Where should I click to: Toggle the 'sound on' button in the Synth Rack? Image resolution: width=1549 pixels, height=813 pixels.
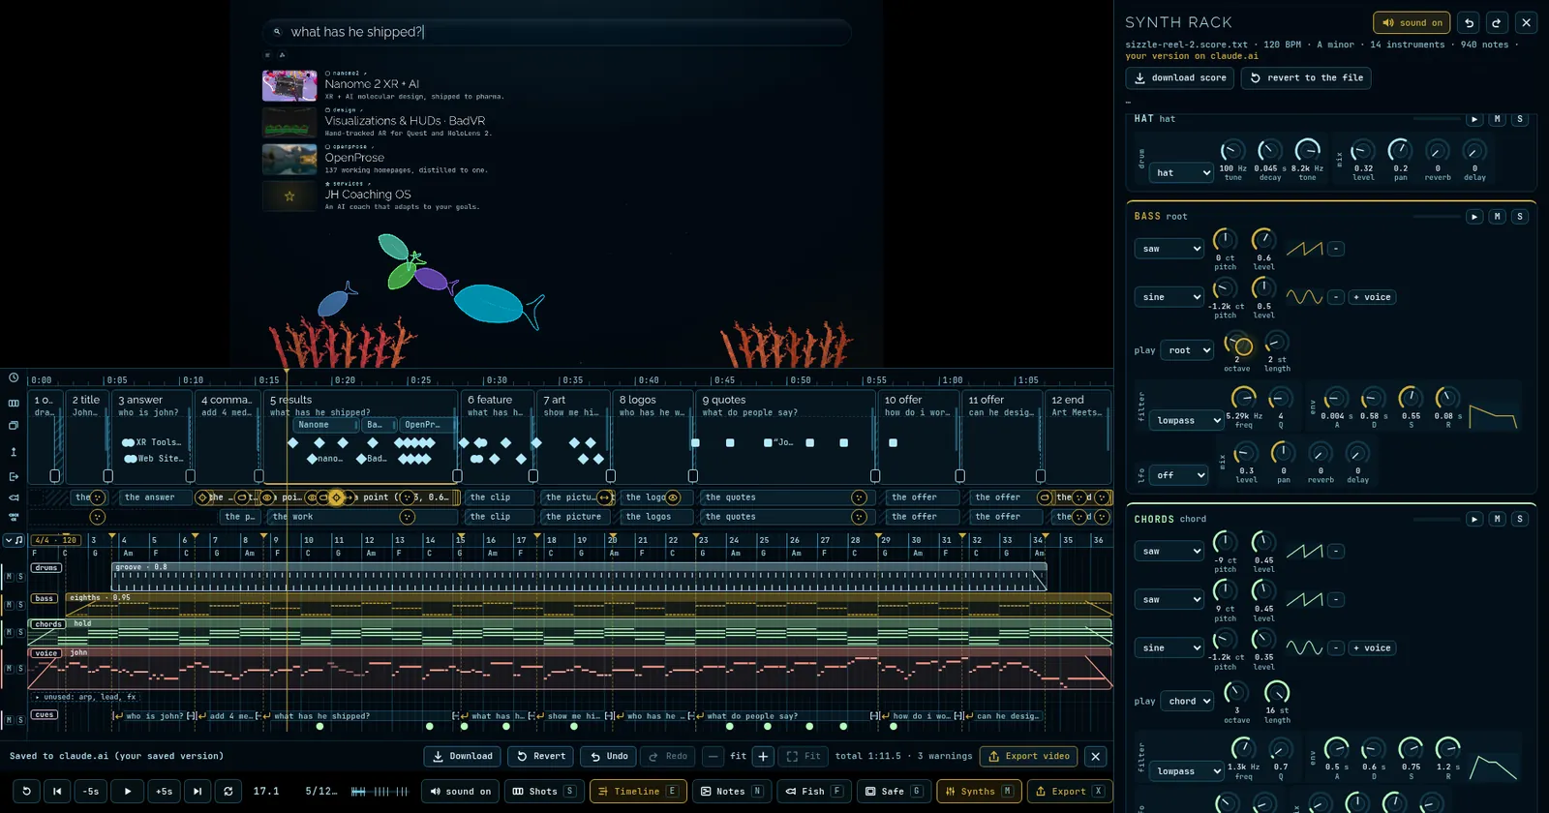(x=1412, y=22)
